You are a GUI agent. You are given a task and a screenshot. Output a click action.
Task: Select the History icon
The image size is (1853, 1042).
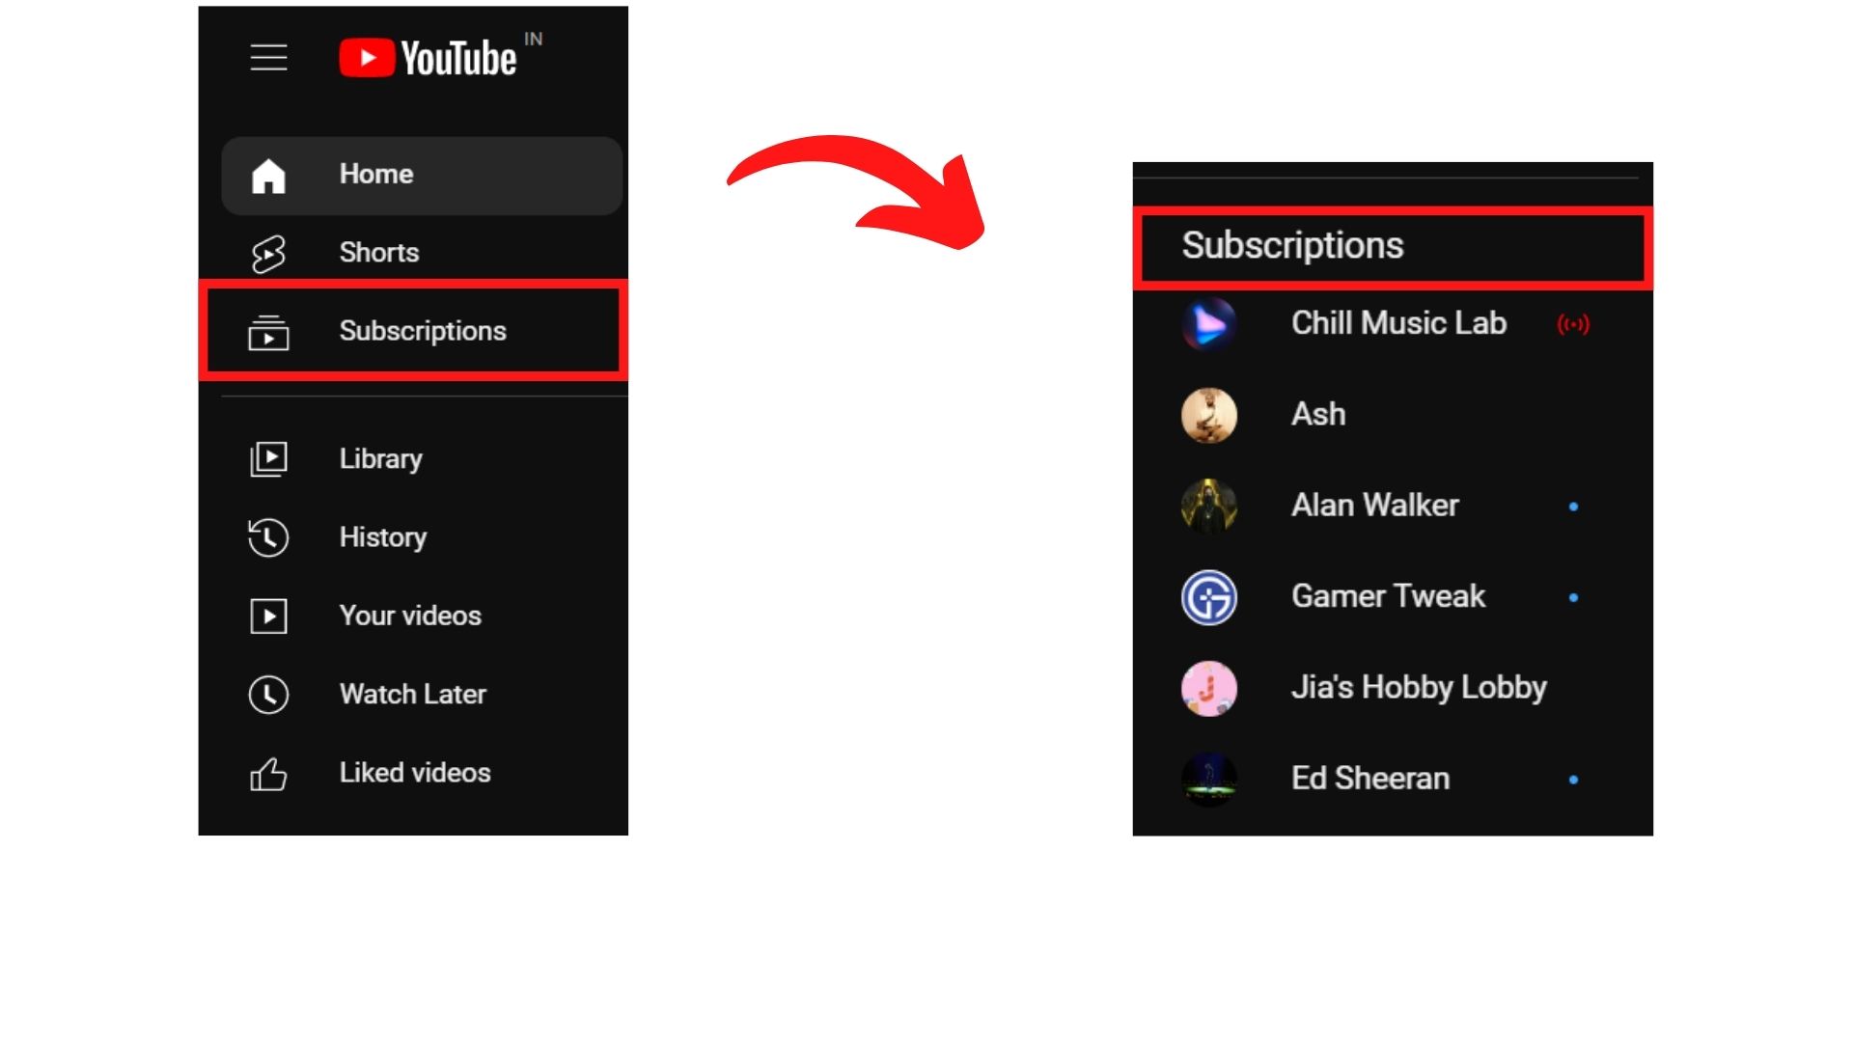tap(267, 536)
